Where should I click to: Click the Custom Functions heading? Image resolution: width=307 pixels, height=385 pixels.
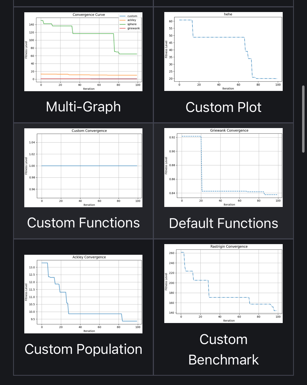pos(83,223)
